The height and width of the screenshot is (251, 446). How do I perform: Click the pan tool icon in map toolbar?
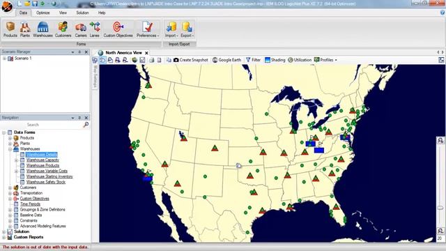pyautogui.click(x=102, y=60)
